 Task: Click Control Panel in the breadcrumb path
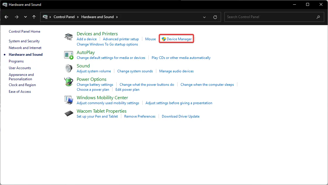64,17
